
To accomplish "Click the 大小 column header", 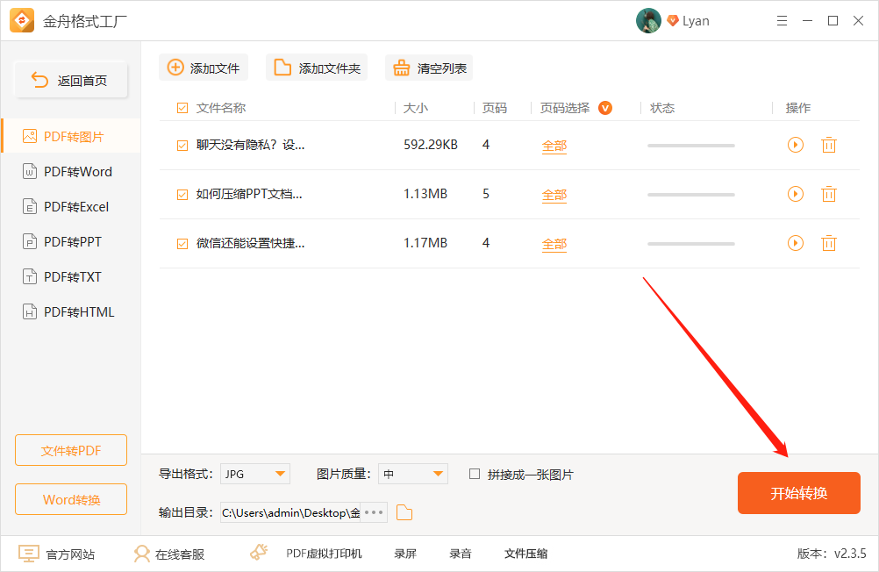I will click(416, 108).
